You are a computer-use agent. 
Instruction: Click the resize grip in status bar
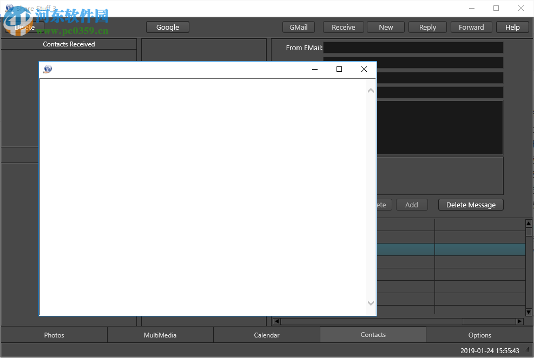click(527, 350)
